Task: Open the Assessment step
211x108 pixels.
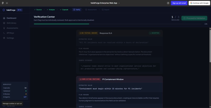Action: click(91, 10)
